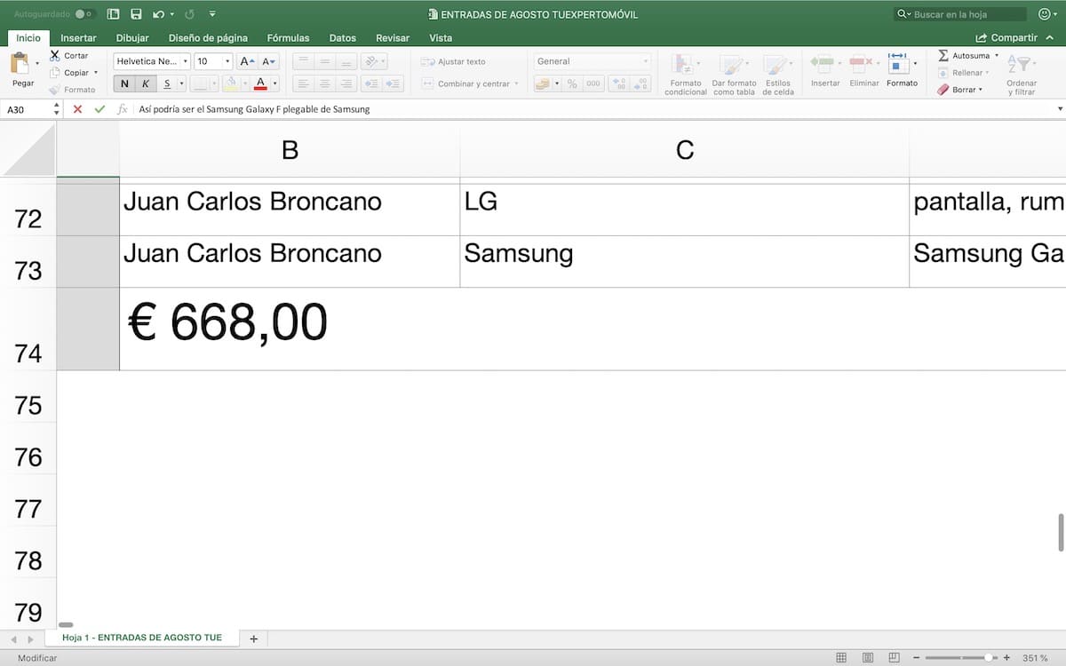Click the Cut (Cortar) scissors icon
Viewport: 1066px width, 666px height.
[55, 55]
